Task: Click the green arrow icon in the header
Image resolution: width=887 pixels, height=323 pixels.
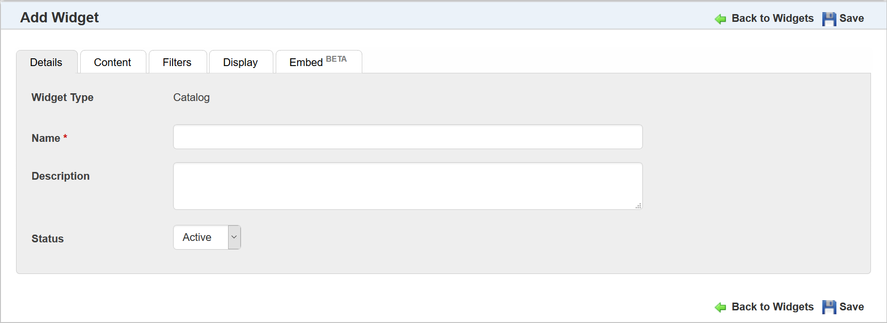Action: 720,19
